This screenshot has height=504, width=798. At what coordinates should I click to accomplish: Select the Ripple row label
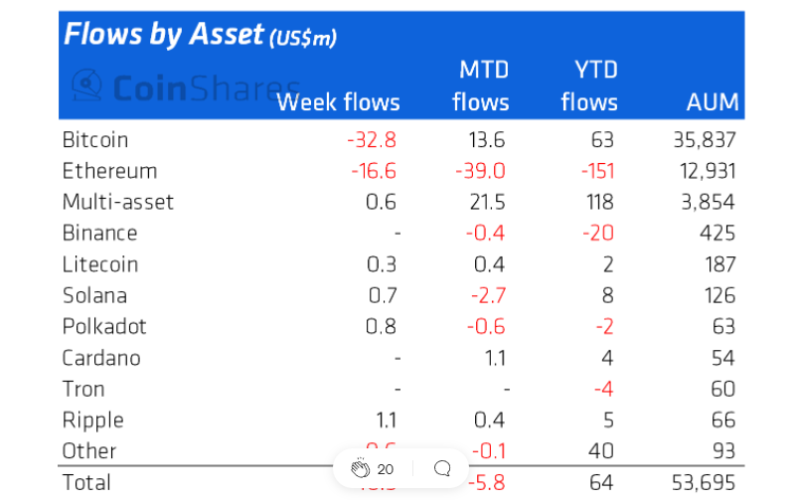93,420
